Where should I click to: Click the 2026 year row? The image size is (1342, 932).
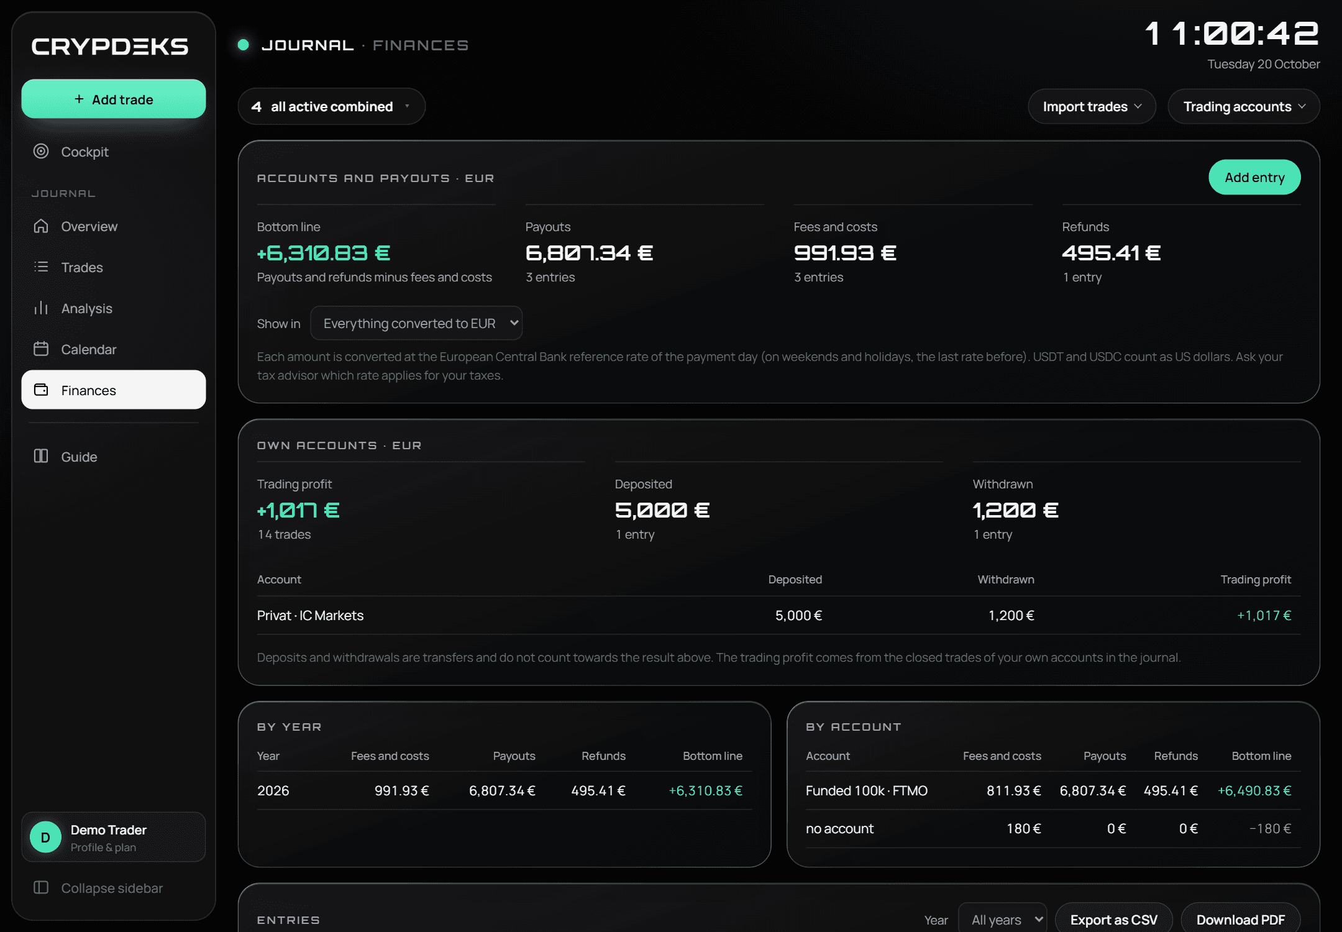pos(504,790)
